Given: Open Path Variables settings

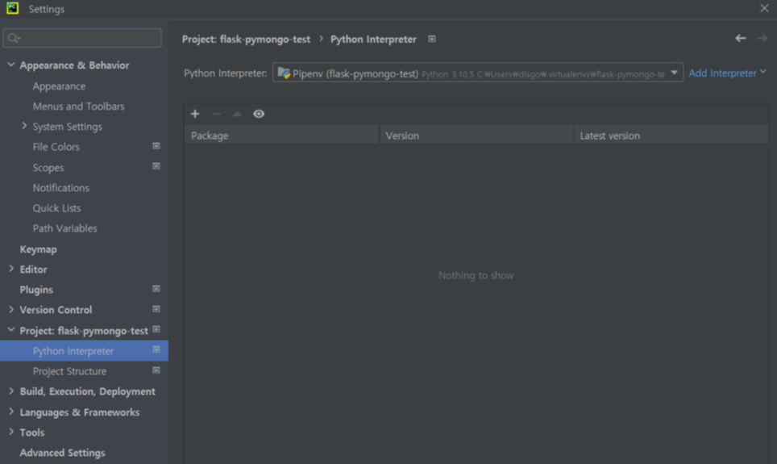Looking at the screenshot, I should [x=65, y=228].
